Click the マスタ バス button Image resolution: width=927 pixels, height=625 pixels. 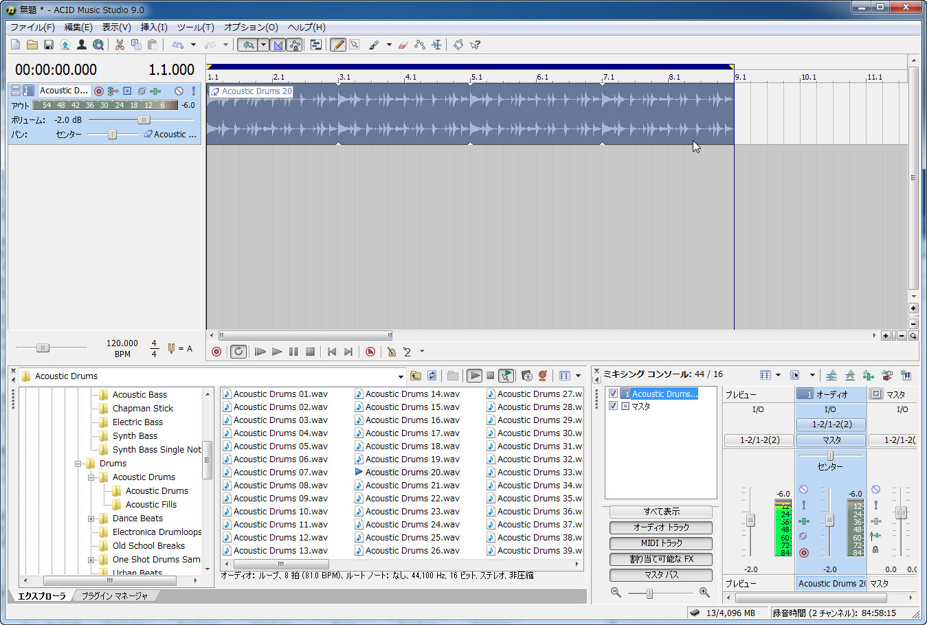click(661, 575)
